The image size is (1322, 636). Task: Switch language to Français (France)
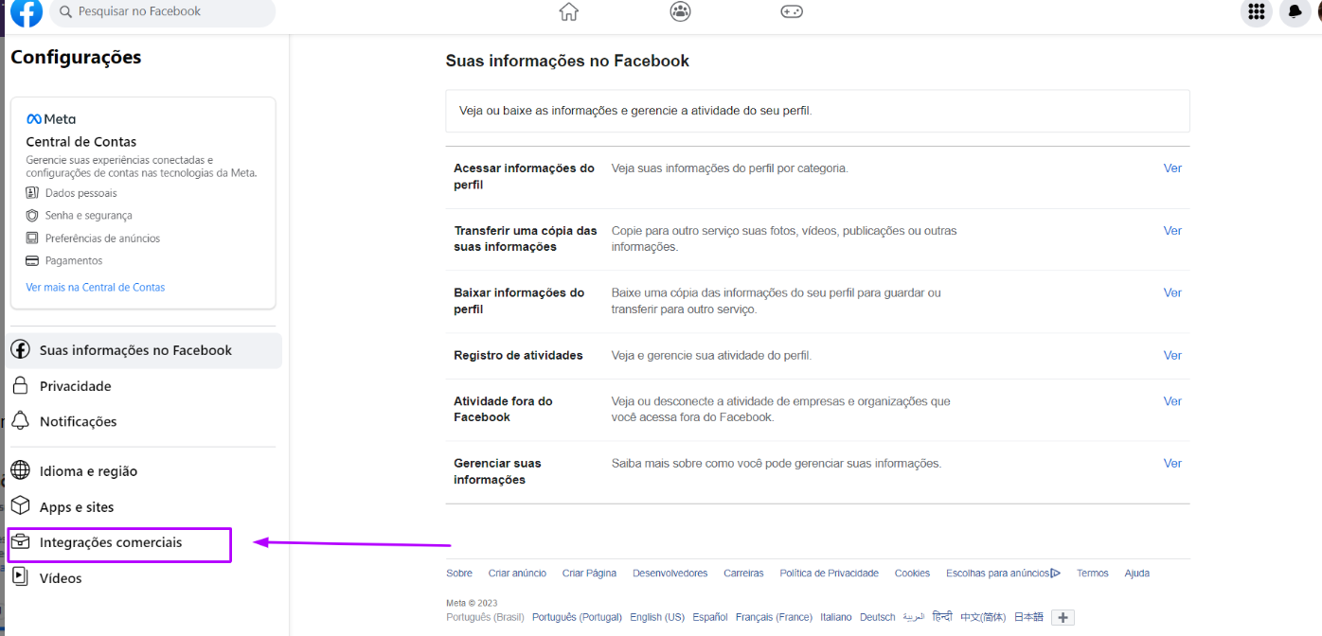click(774, 617)
